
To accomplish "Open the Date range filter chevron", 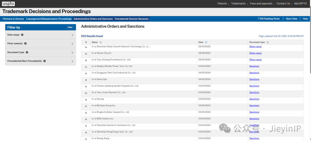I will (x=72, y=35).
